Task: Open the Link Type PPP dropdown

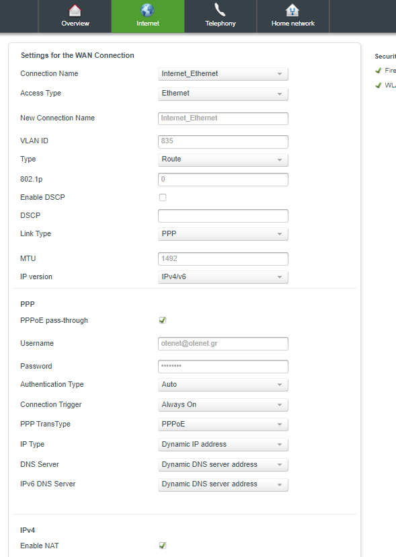Action: point(223,234)
